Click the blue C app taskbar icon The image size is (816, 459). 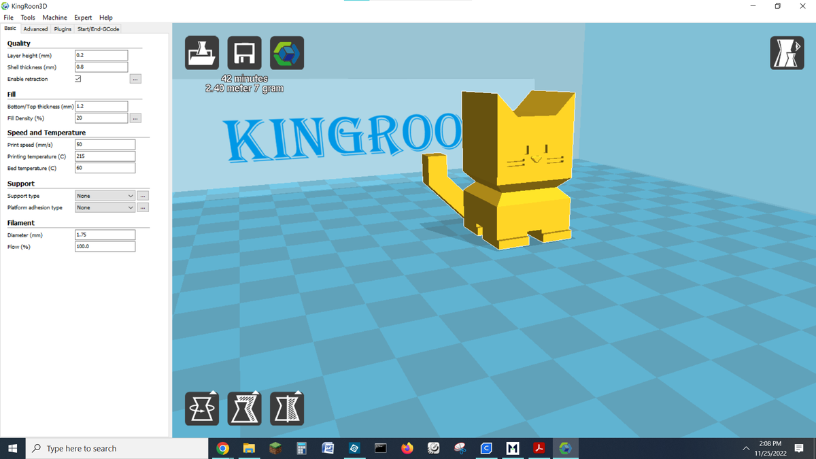487,448
